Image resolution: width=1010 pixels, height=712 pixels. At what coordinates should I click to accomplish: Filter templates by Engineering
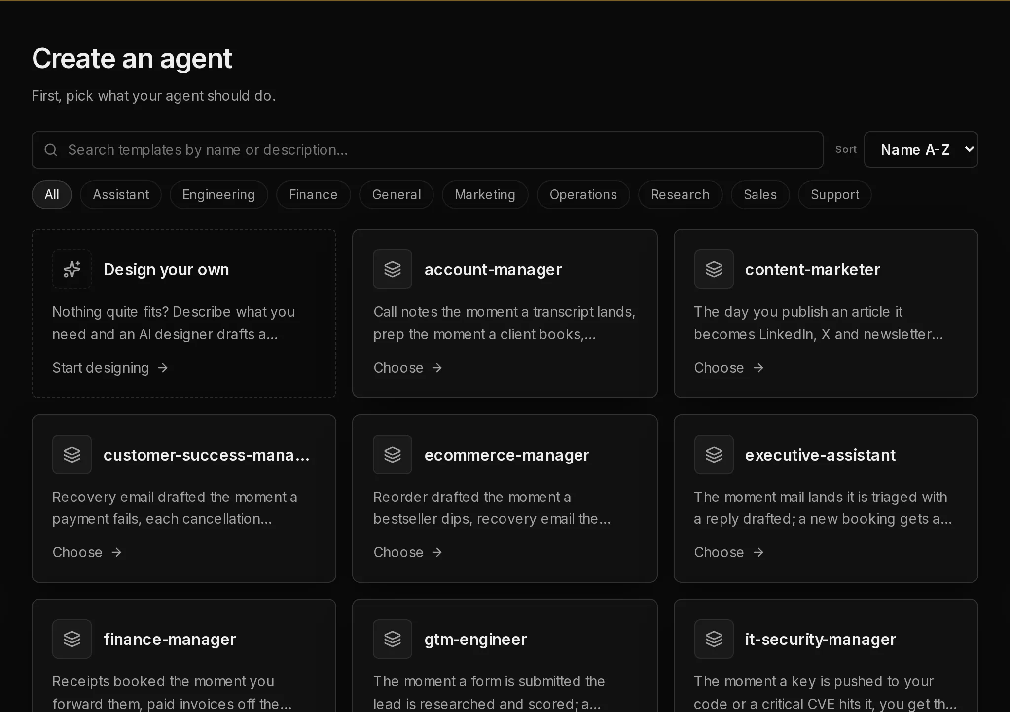[218, 195]
